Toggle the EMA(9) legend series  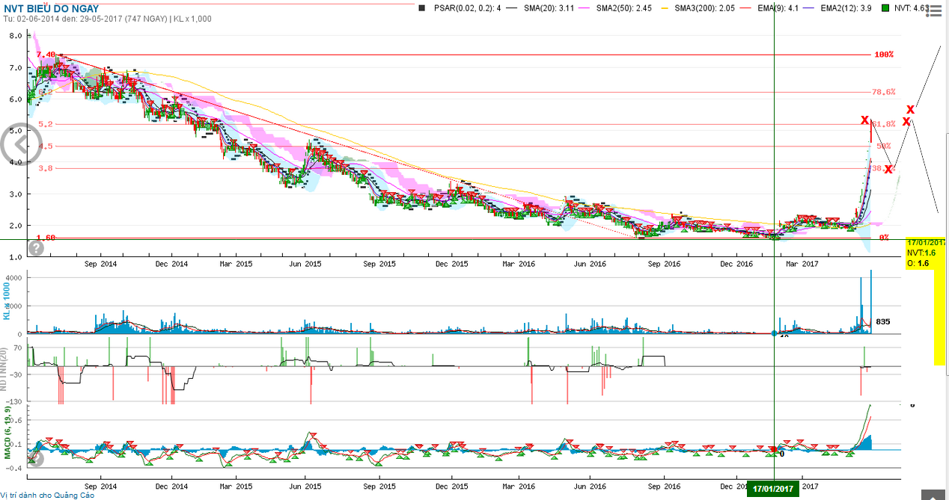779,8
